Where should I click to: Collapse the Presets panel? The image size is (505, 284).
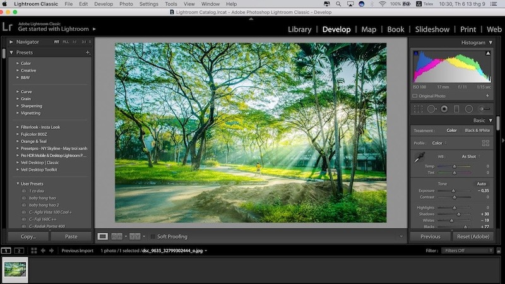click(11, 52)
